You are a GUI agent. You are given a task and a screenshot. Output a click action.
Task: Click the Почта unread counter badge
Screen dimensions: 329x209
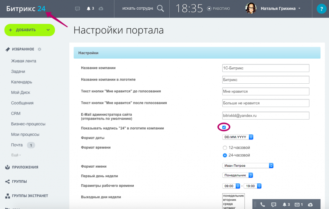(x=31, y=145)
